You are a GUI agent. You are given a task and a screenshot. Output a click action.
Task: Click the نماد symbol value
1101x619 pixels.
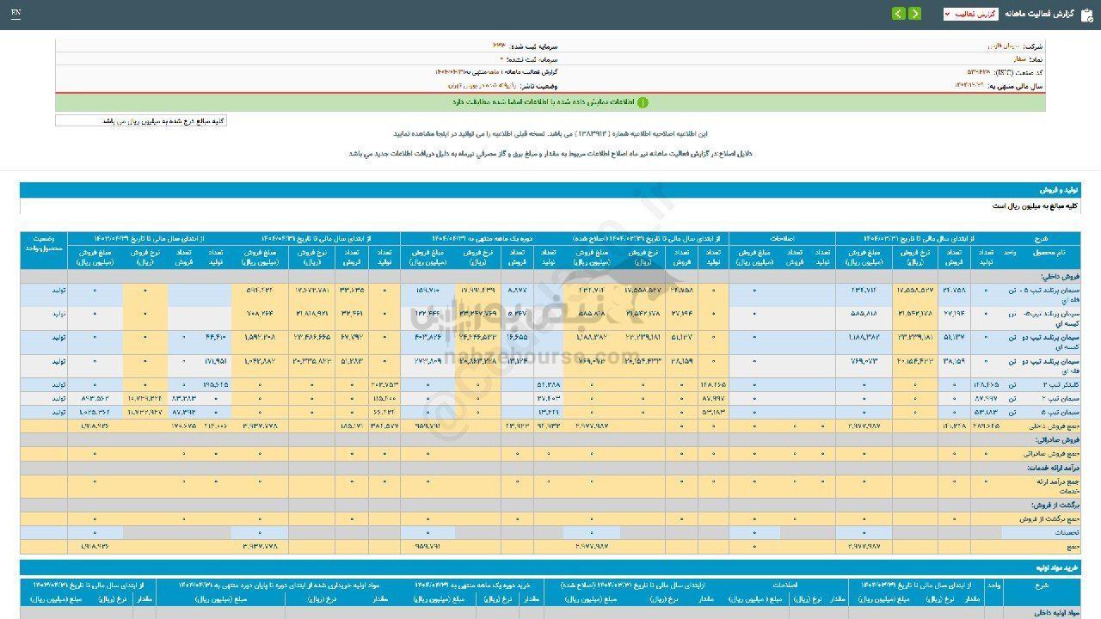pos(1010,59)
